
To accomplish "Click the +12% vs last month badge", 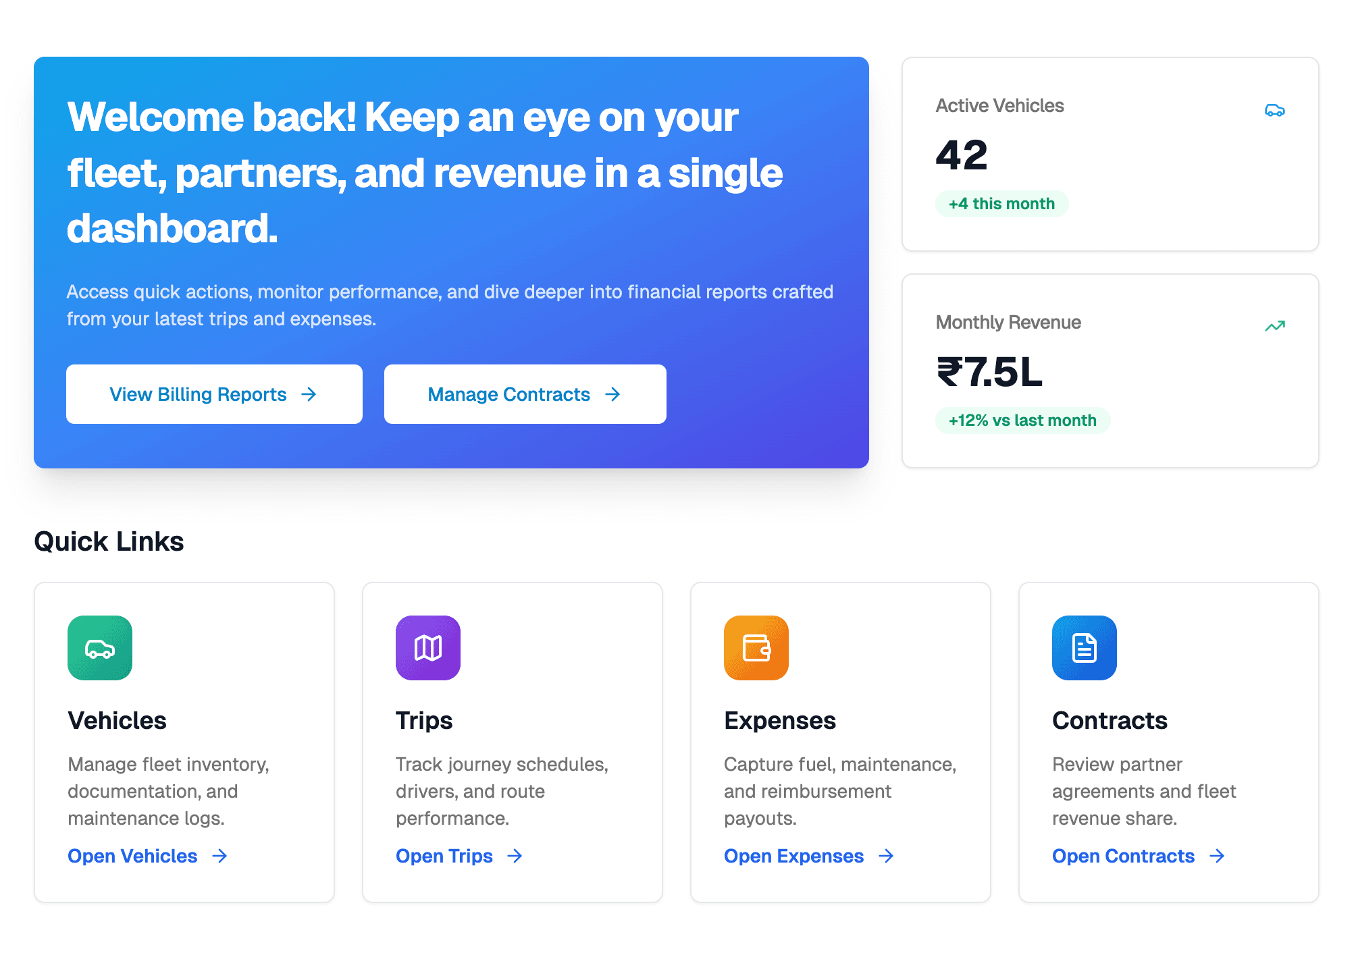I will [1022, 420].
